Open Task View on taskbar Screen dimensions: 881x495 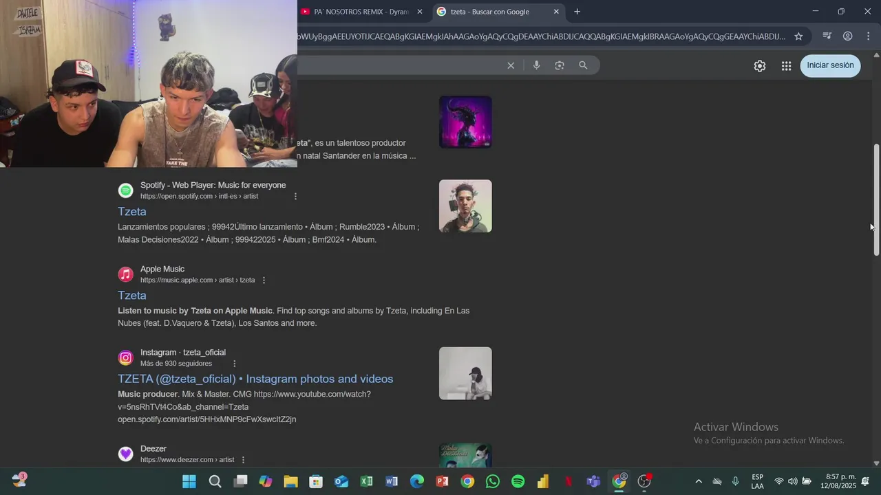(x=240, y=481)
